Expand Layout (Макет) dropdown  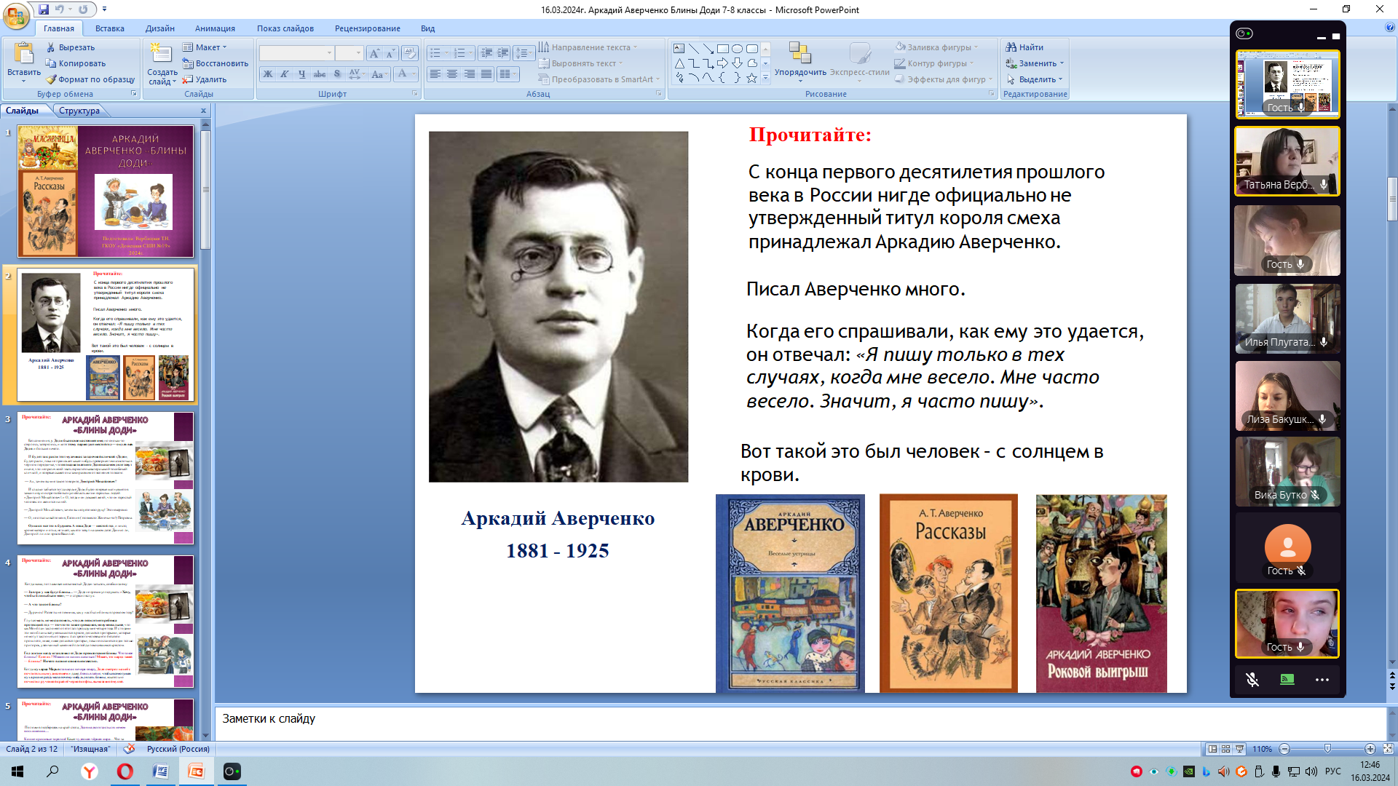(x=205, y=47)
